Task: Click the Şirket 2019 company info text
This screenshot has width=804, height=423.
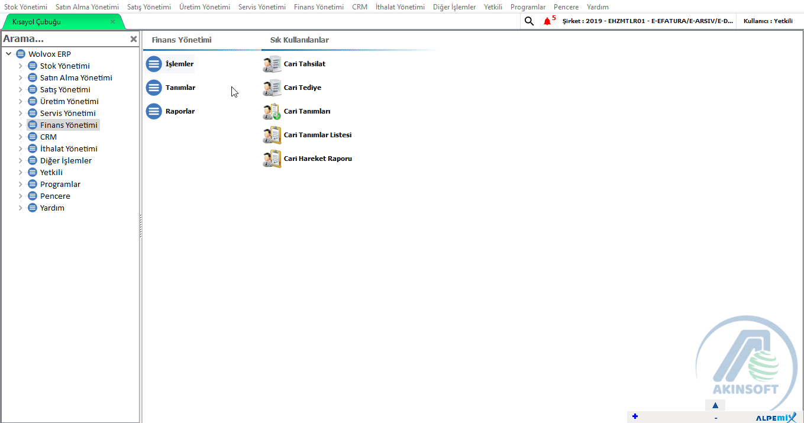Action: (x=648, y=21)
